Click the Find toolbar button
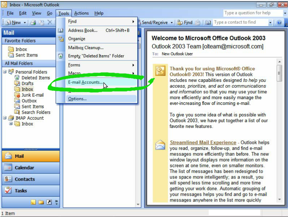Viewport: 288px width, 217px height. [x=185, y=22]
